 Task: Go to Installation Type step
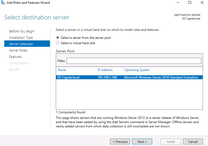pos(21,38)
